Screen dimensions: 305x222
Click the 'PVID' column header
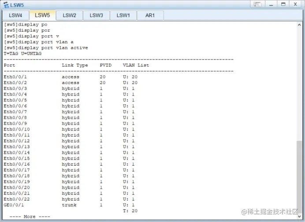(106, 65)
